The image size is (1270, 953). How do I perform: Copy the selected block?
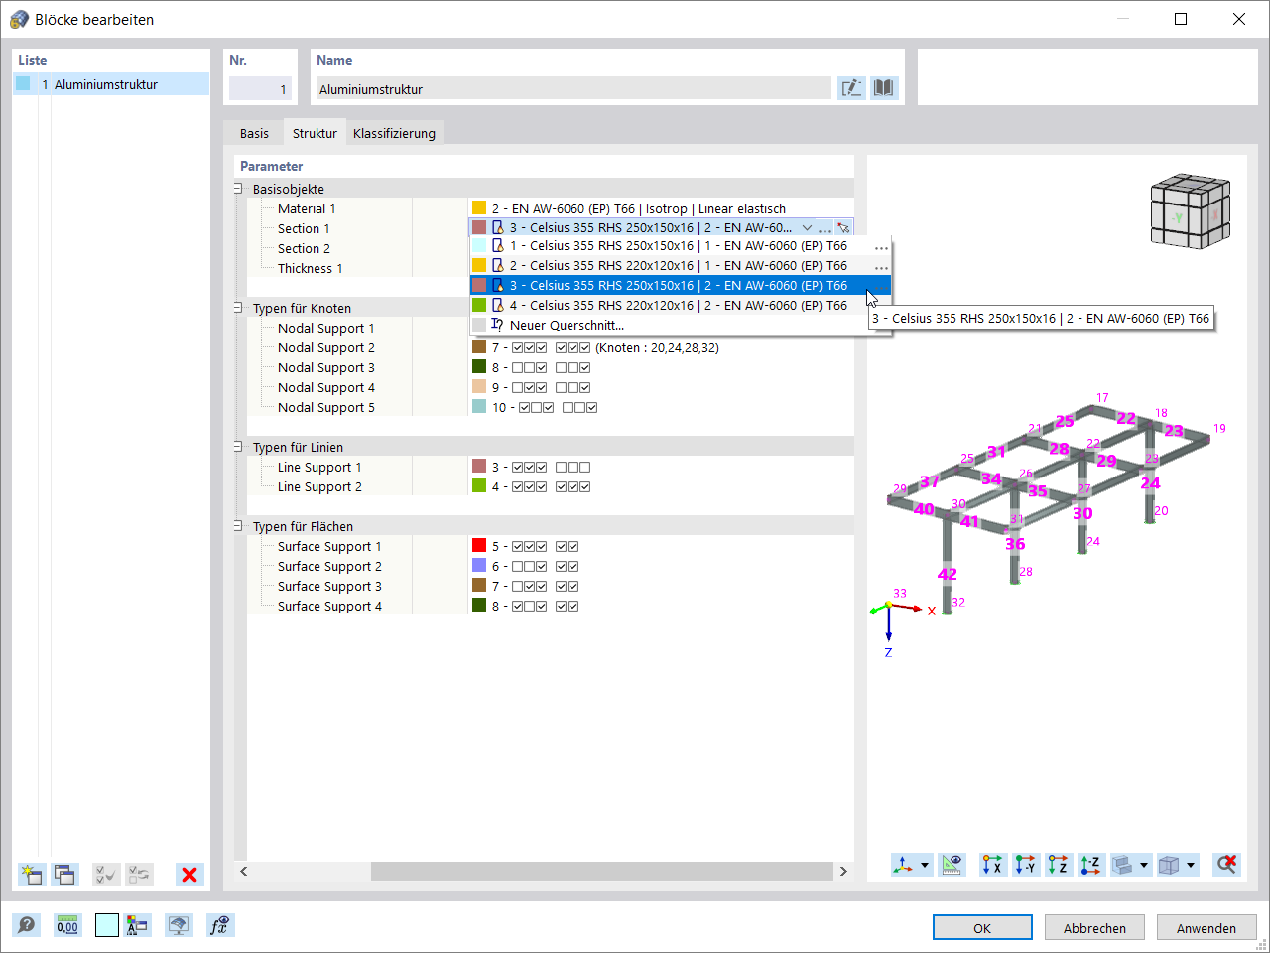65,875
